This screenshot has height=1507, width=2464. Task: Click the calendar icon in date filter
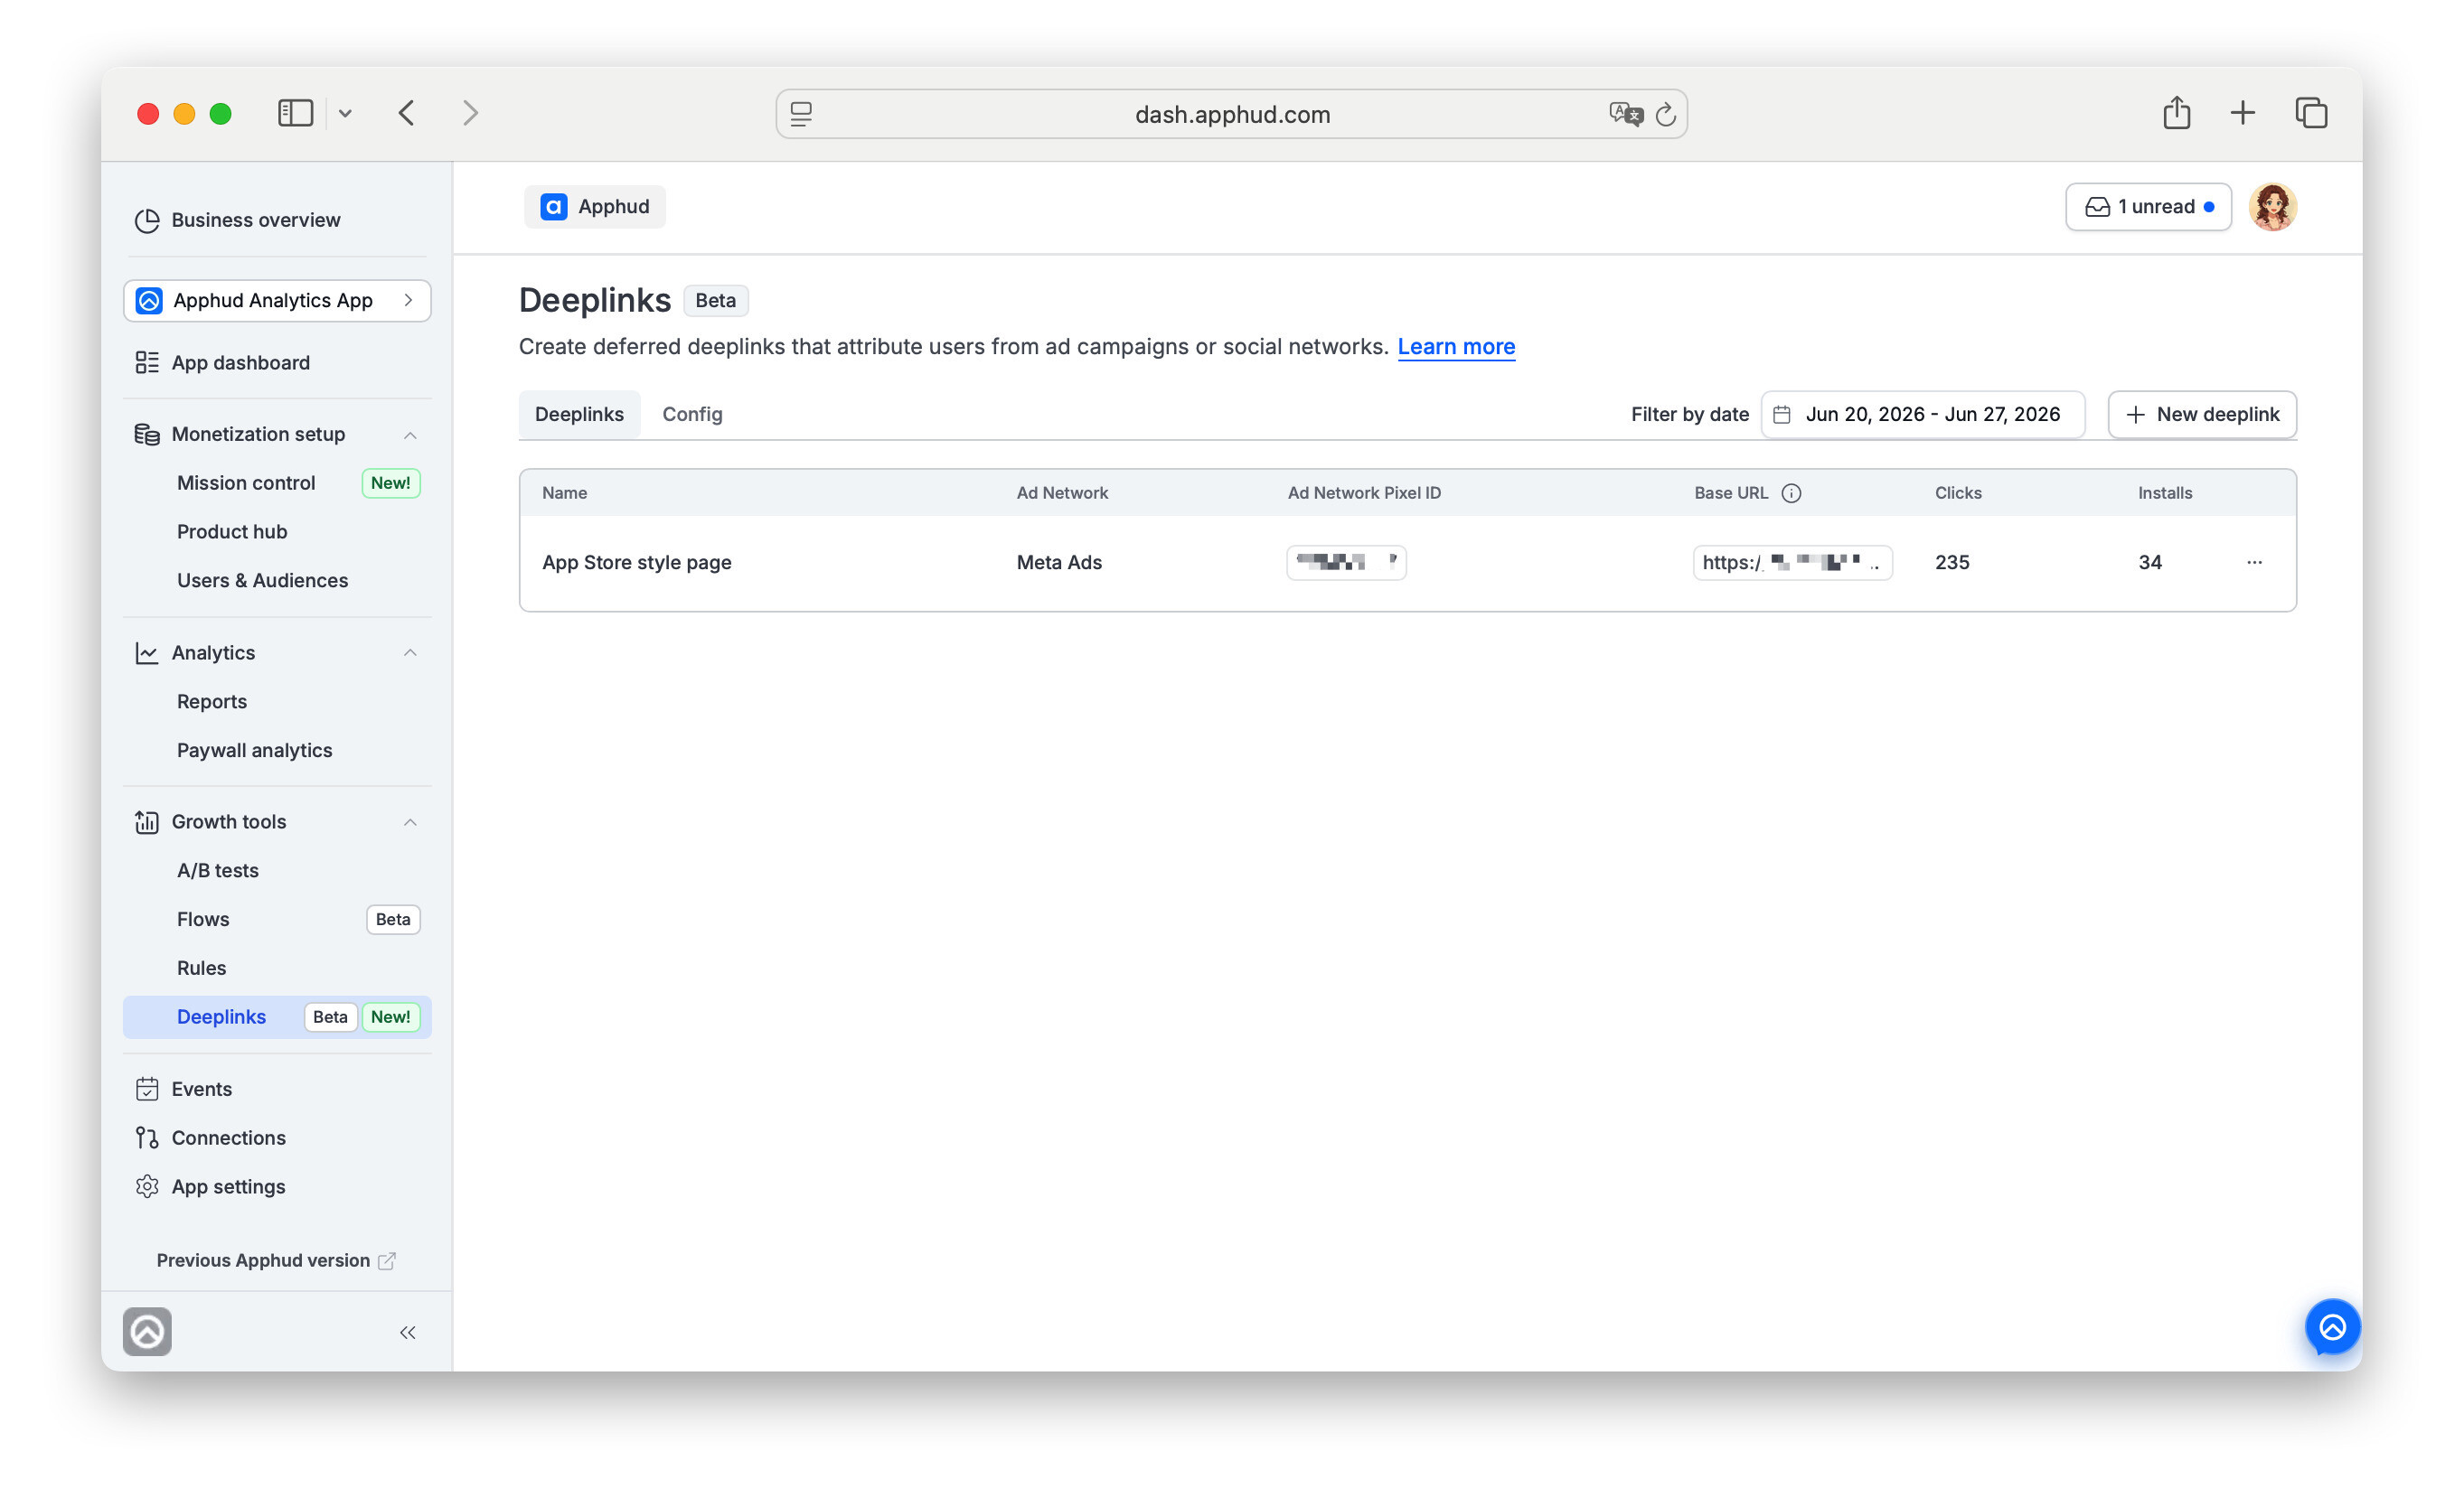point(1782,415)
